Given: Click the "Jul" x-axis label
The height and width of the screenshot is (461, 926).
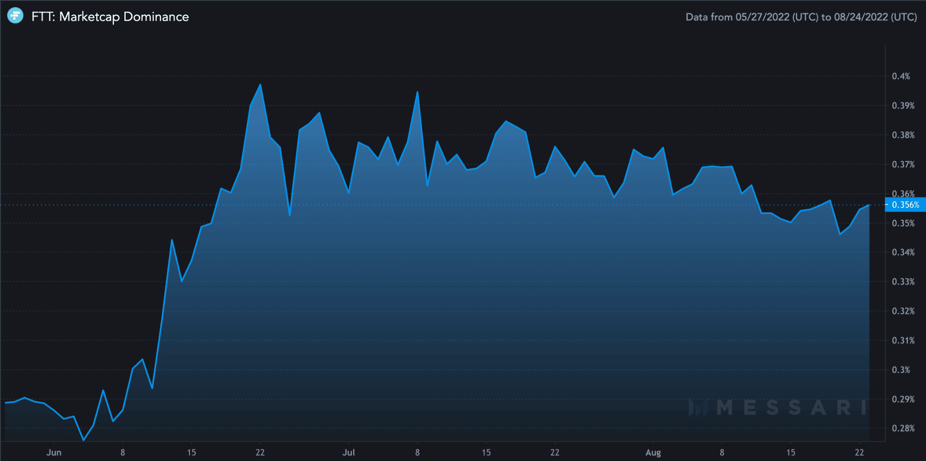Looking at the screenshot, I should tap(349, 452).
